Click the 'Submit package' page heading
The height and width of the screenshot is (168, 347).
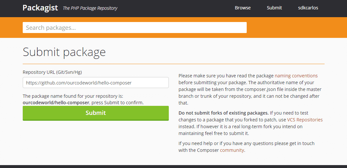click(64, 52)
